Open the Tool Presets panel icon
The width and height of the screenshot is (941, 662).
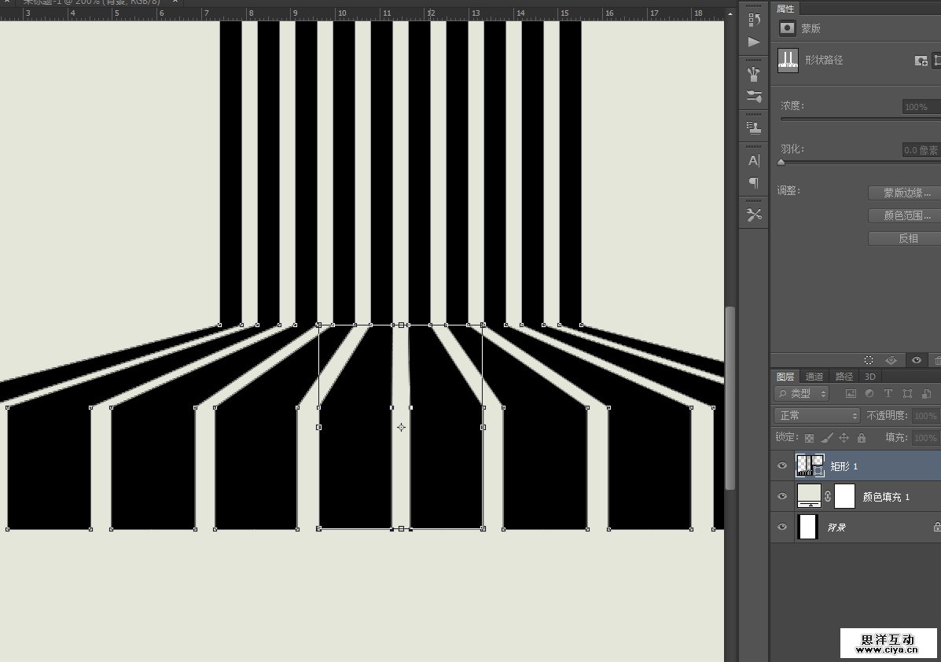(754, 215)
